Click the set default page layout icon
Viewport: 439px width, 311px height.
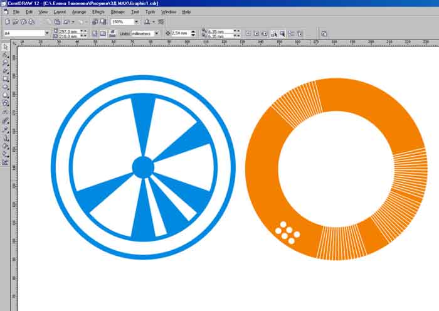112,33
